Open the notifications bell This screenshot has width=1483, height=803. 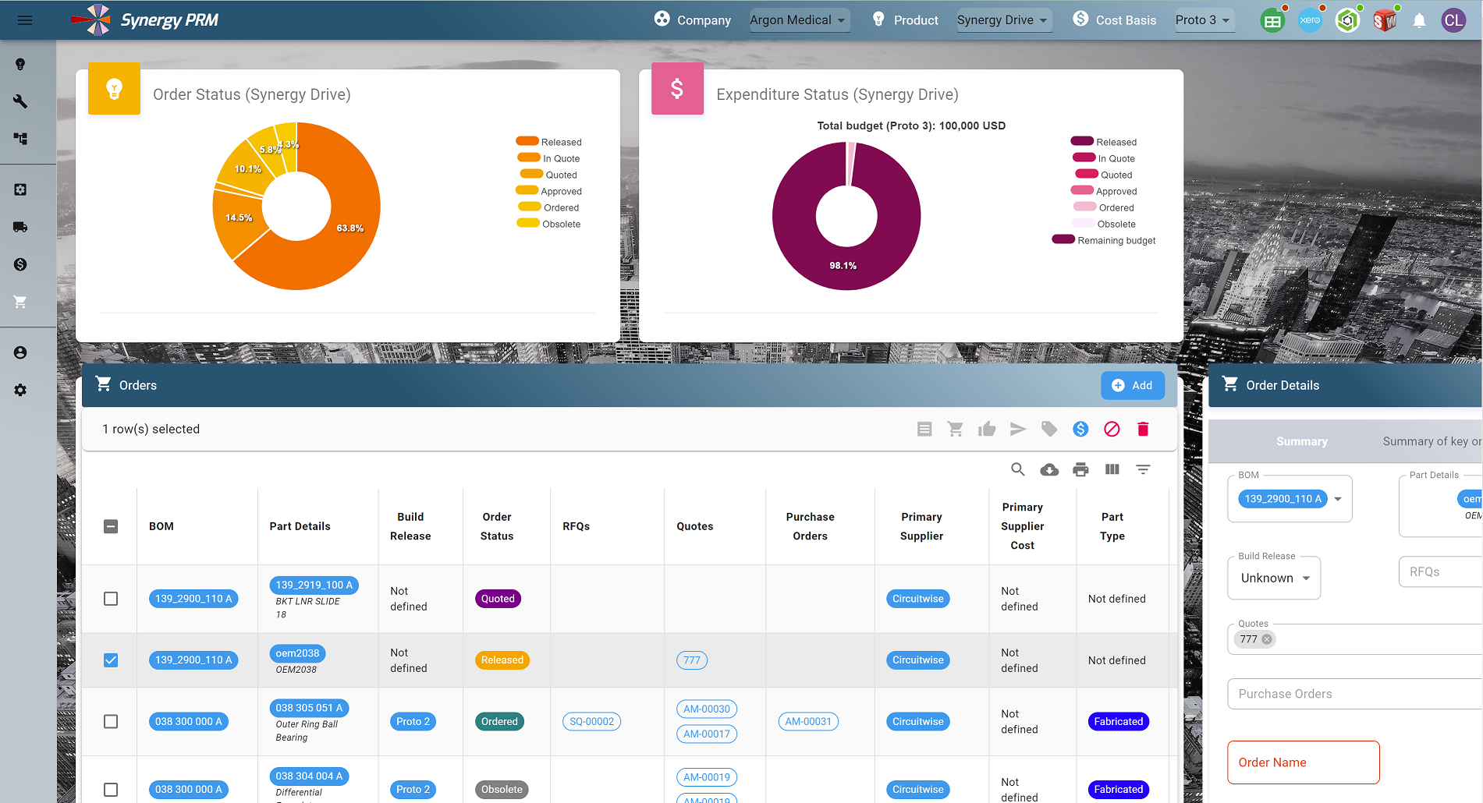point(1419,20)
